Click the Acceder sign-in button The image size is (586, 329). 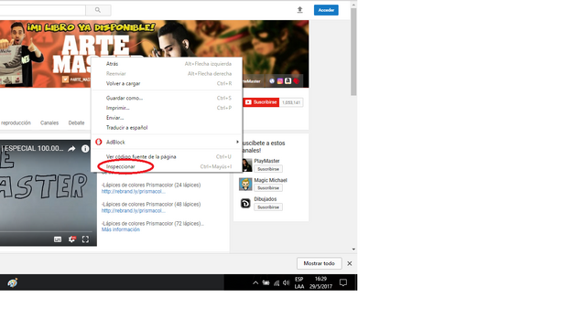coord(326,10)
